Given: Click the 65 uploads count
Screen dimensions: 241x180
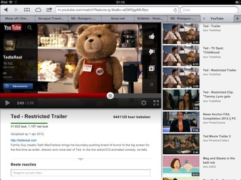Looking at the screenshot, I should [x=8, y=75].
